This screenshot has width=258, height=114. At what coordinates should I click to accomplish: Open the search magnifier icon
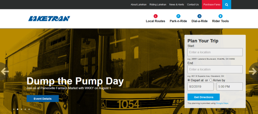click(227, 5)
